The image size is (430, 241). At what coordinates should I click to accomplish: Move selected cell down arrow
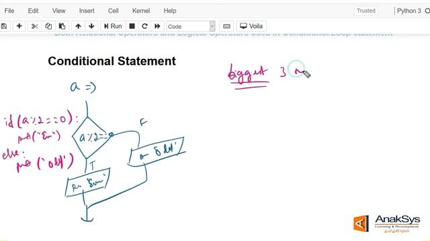(x=91, y=26)
